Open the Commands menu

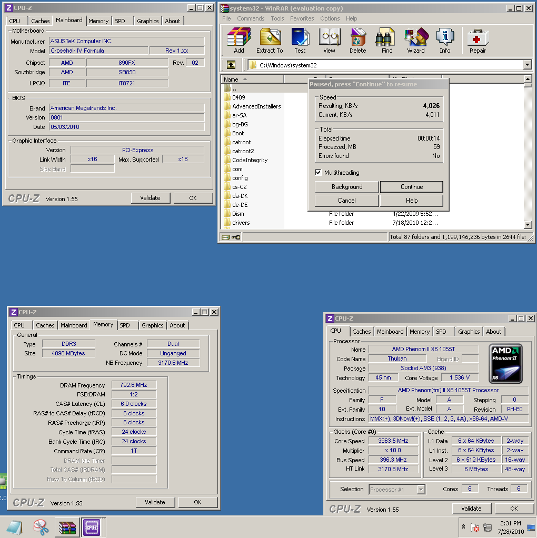click(251, 18)
